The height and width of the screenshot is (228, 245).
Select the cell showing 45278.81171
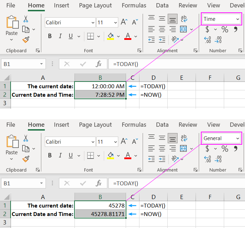[x=100, y=214]
